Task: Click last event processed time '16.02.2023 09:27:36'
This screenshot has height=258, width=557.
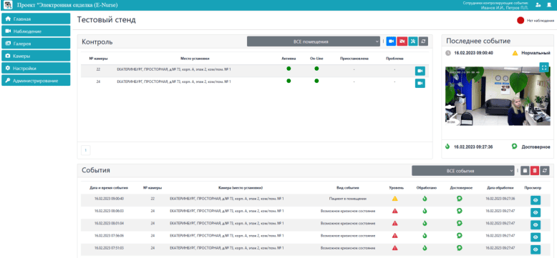Action: point(473,147)
